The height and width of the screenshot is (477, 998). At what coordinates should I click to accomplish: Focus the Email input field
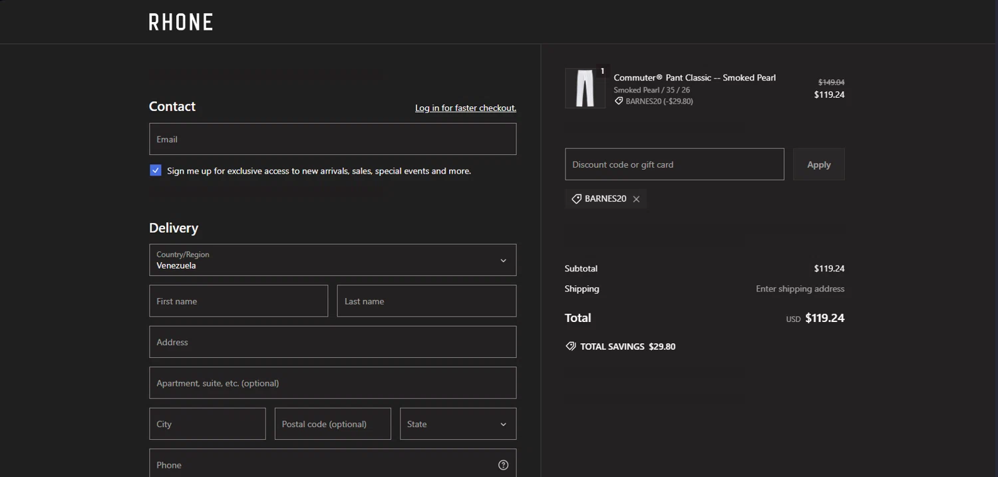pyautogui.click(x=332, y=139)
